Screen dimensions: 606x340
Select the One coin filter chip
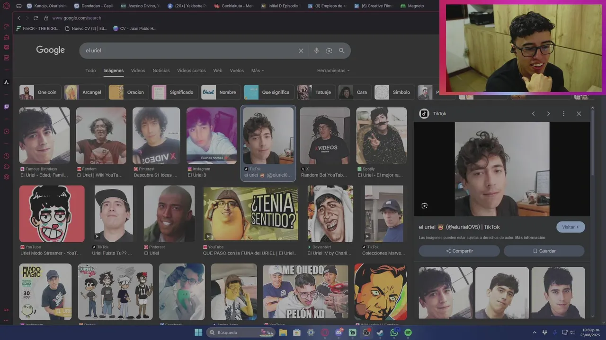point(39,92)
